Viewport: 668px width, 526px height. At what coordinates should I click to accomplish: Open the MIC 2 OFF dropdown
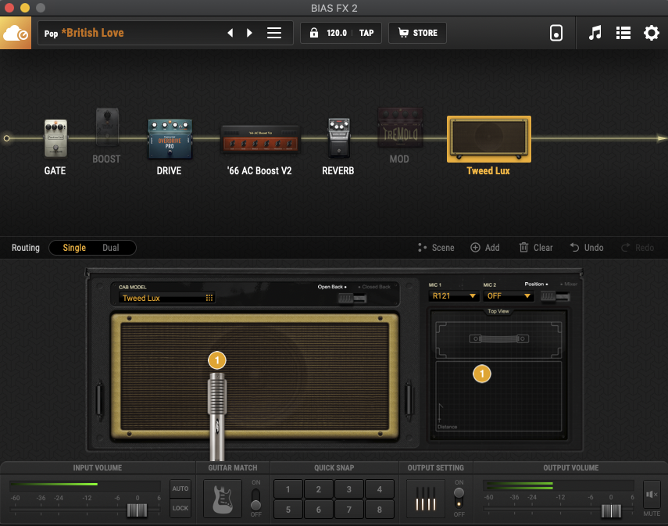pos(509,296)
